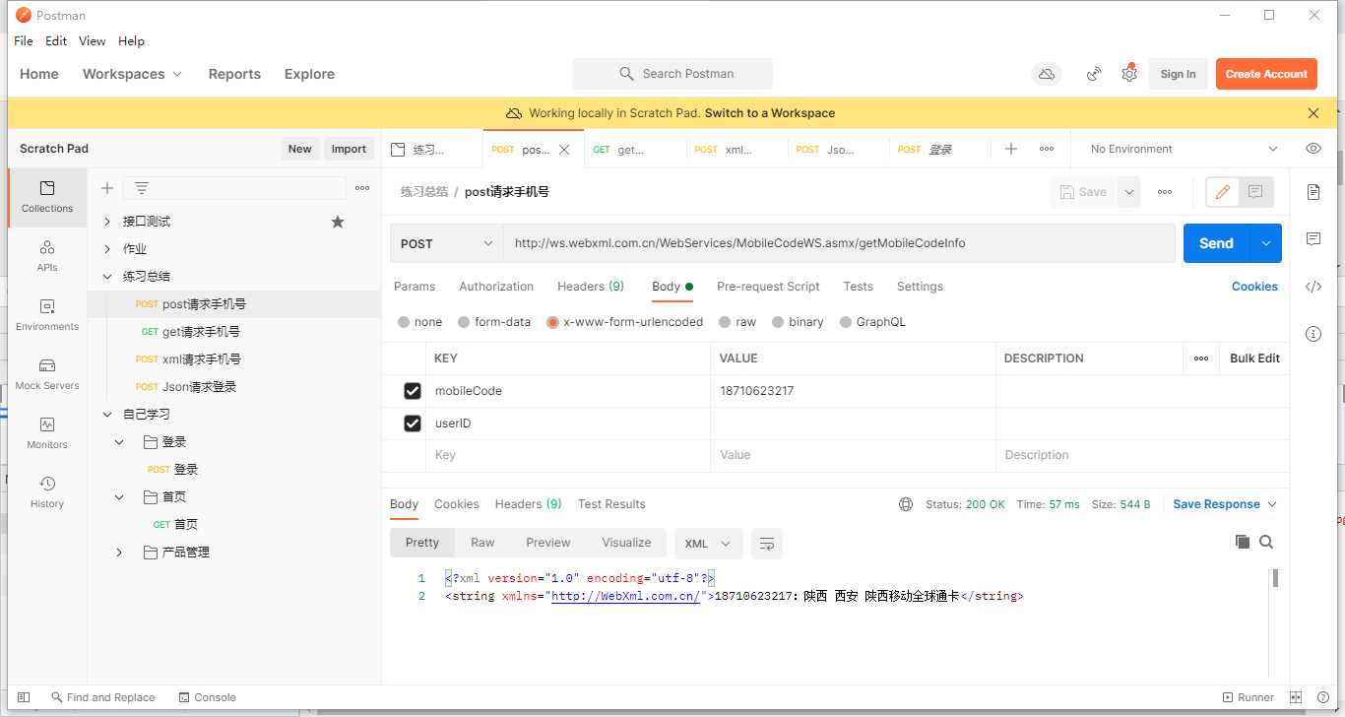Open the Workspaces dropdown
This screenshot has height=717, width=1345.
pyautogui.click(x=133, y=74)
